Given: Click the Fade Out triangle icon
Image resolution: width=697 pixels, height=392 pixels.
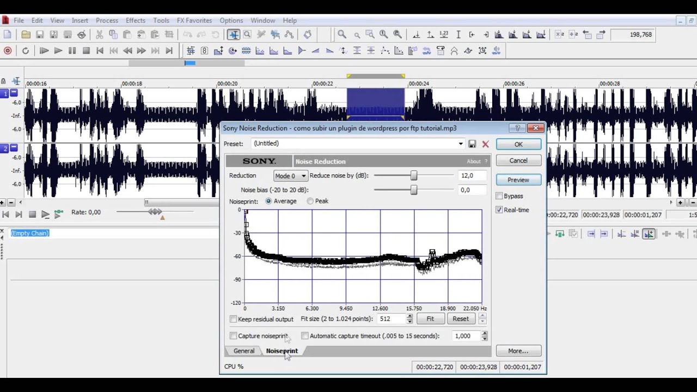Looking at the screenshot, I should tap(329, 51).
